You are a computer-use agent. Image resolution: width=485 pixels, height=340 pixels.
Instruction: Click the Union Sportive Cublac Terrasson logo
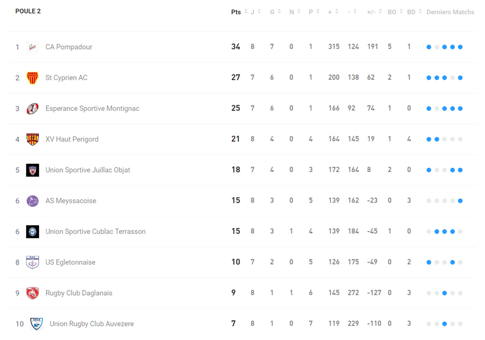[x=32, y=232]
